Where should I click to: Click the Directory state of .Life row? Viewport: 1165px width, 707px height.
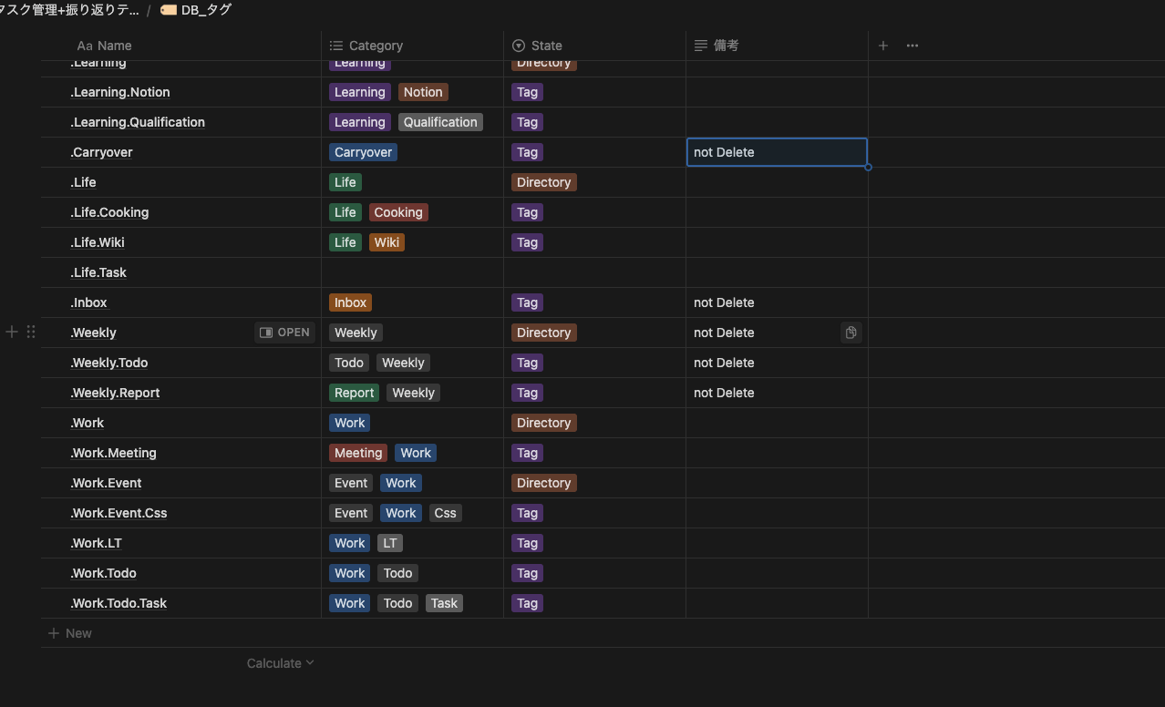tap(543, 182)
